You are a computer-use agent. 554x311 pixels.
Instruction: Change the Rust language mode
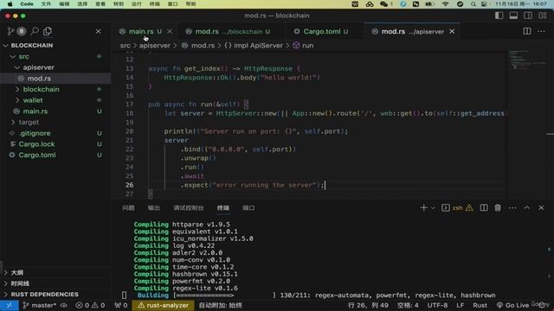(x=480, y=305)
